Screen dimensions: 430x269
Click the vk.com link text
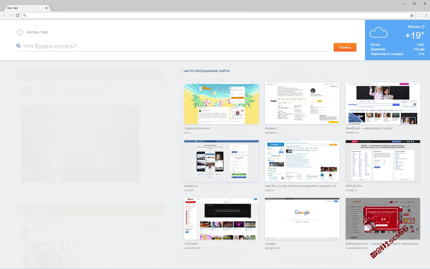pos(189,190)
